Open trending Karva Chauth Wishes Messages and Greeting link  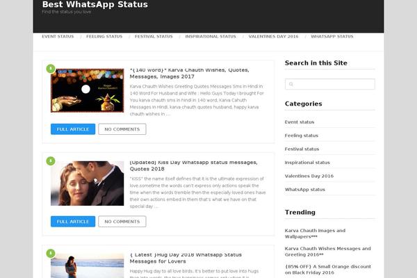pos(327,252)
